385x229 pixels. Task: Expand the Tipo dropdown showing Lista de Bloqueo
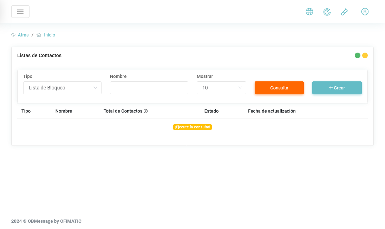click(x=62, y=88)
